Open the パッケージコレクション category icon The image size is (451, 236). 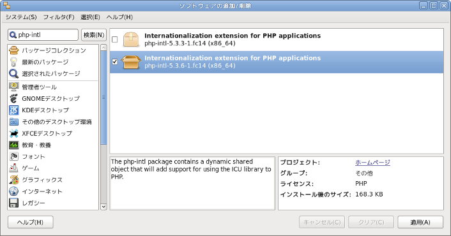coord(14,50)
